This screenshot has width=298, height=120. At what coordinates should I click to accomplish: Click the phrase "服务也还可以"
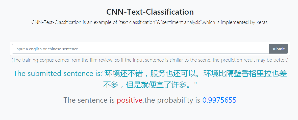point(173,73)
